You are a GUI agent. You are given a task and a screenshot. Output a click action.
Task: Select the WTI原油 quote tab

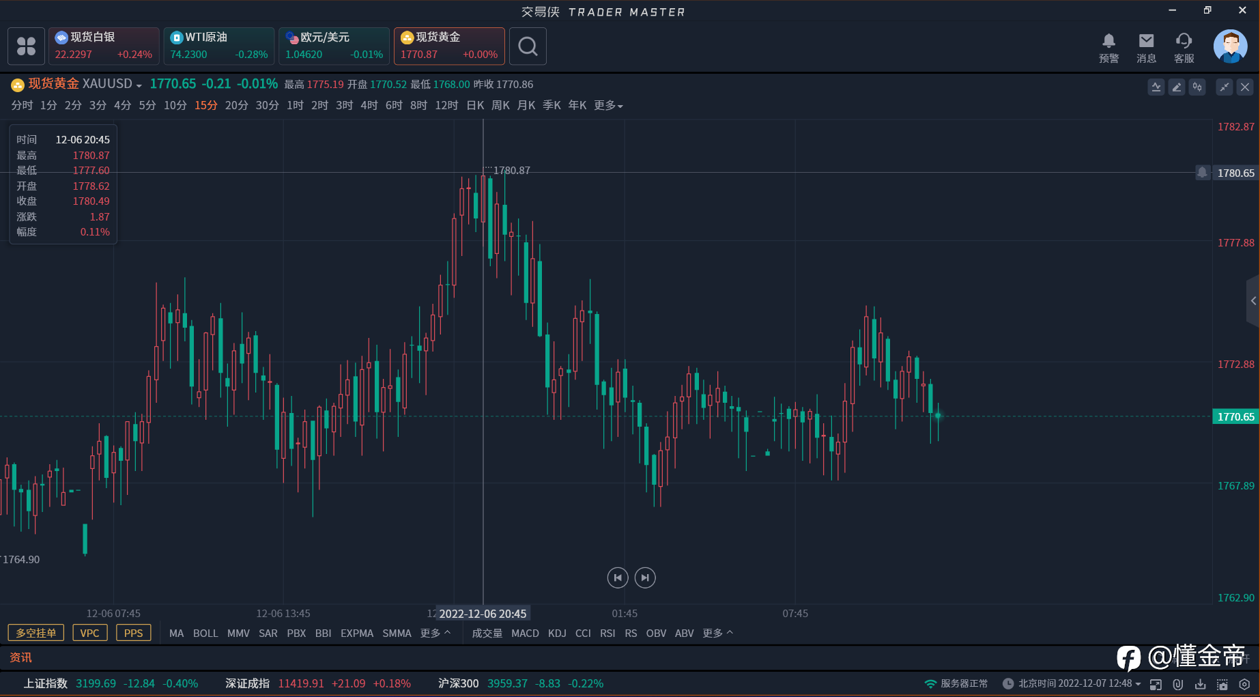click(218, 46)
